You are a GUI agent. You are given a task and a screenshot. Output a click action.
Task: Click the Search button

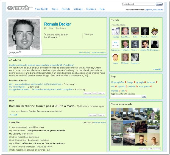(159, 4)
